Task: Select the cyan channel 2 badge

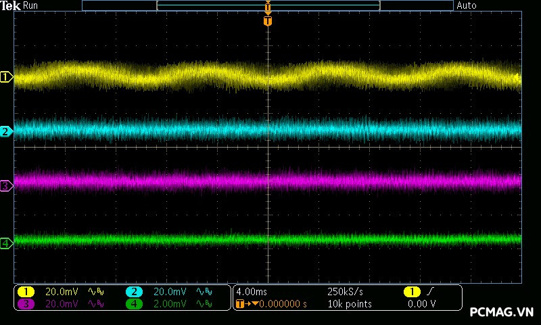Action: [x=134, y=292]
